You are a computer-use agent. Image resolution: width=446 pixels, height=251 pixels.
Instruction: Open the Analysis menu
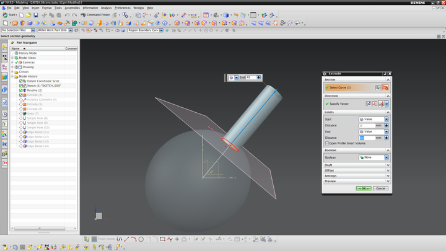[x=107, y=8]
